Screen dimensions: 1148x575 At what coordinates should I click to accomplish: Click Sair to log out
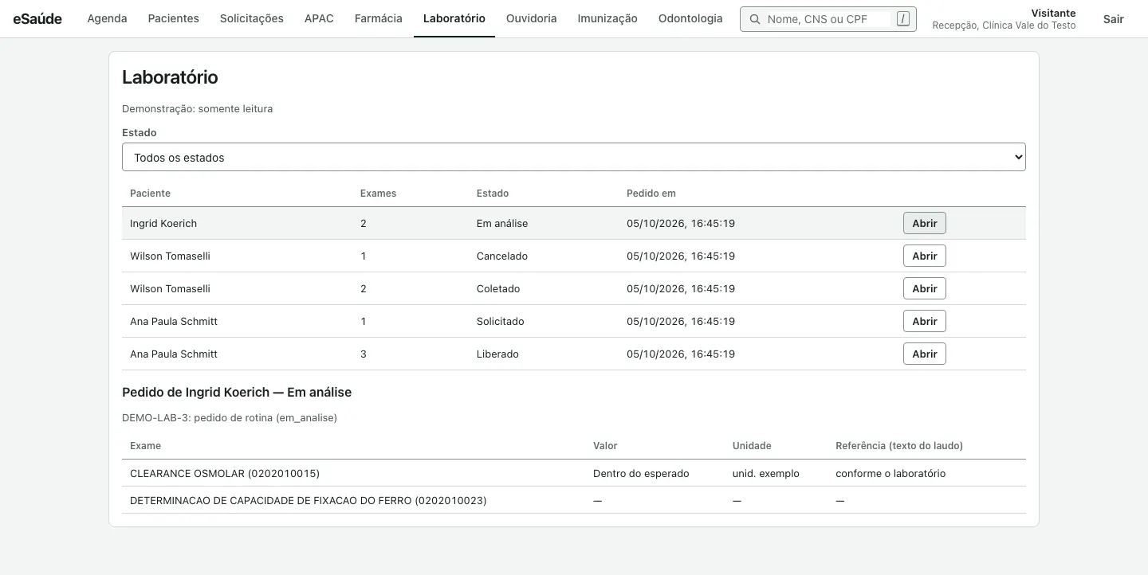coord(1114,19)
